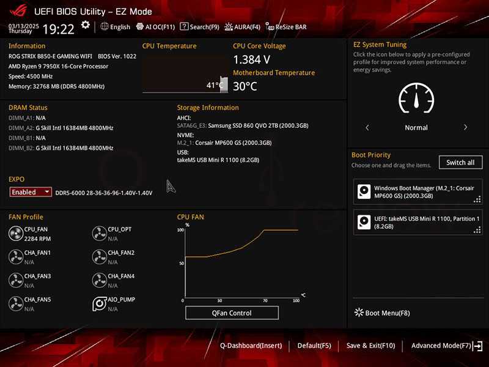Click the 1.384 V core voltage value
The height and width of the screenshot is (367, 489).
(252, 59)
